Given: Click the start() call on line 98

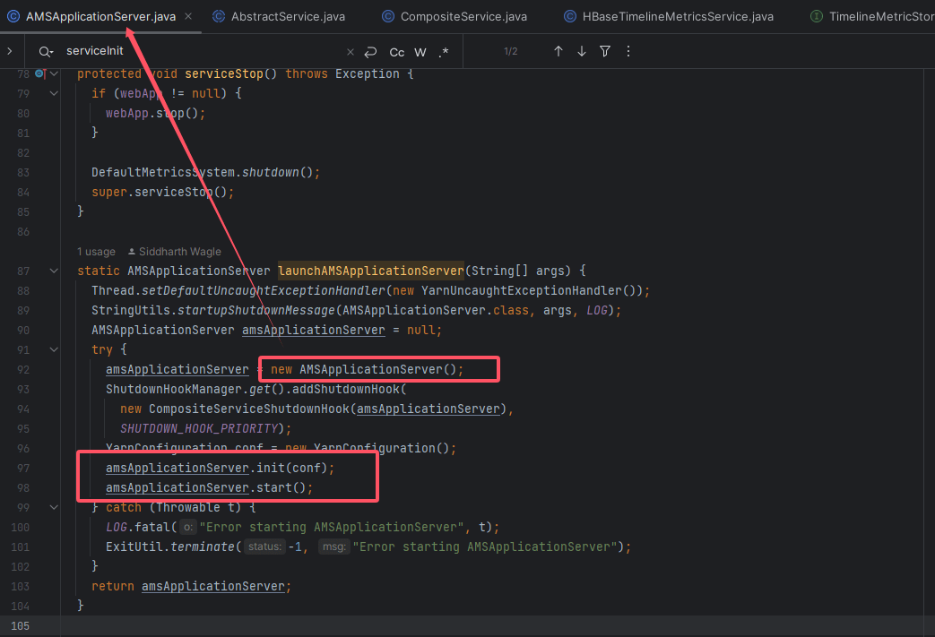Looking at the screenshot, I should (281, 487).
